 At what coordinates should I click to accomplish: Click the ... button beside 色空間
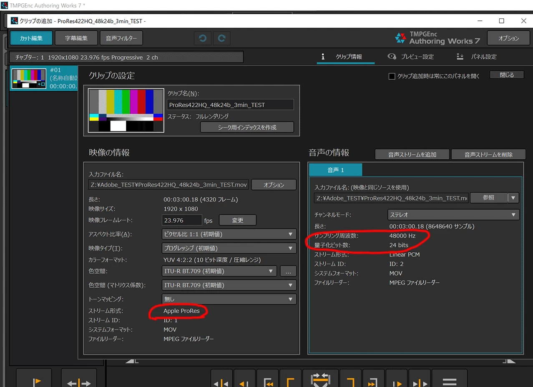(288, 271)
